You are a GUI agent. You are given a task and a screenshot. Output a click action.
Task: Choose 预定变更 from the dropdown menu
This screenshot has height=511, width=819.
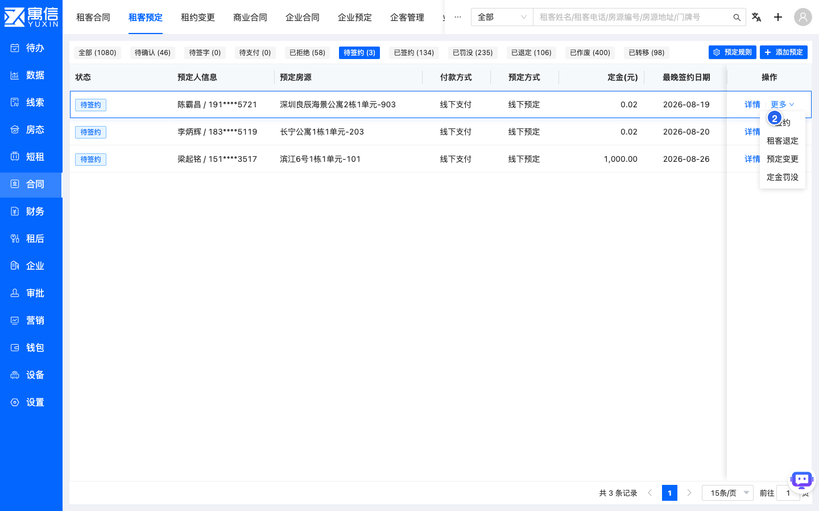(783, 159)
